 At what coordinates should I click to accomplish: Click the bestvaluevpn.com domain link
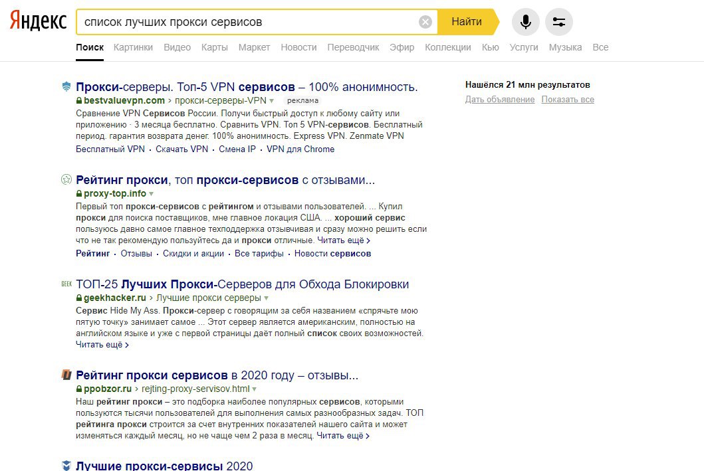(124, 100)
